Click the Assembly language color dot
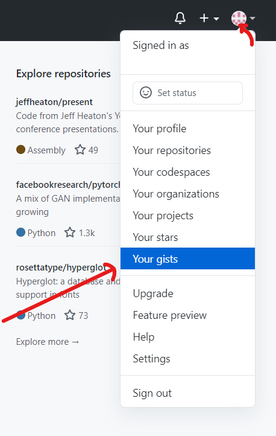 coord(21,150)
